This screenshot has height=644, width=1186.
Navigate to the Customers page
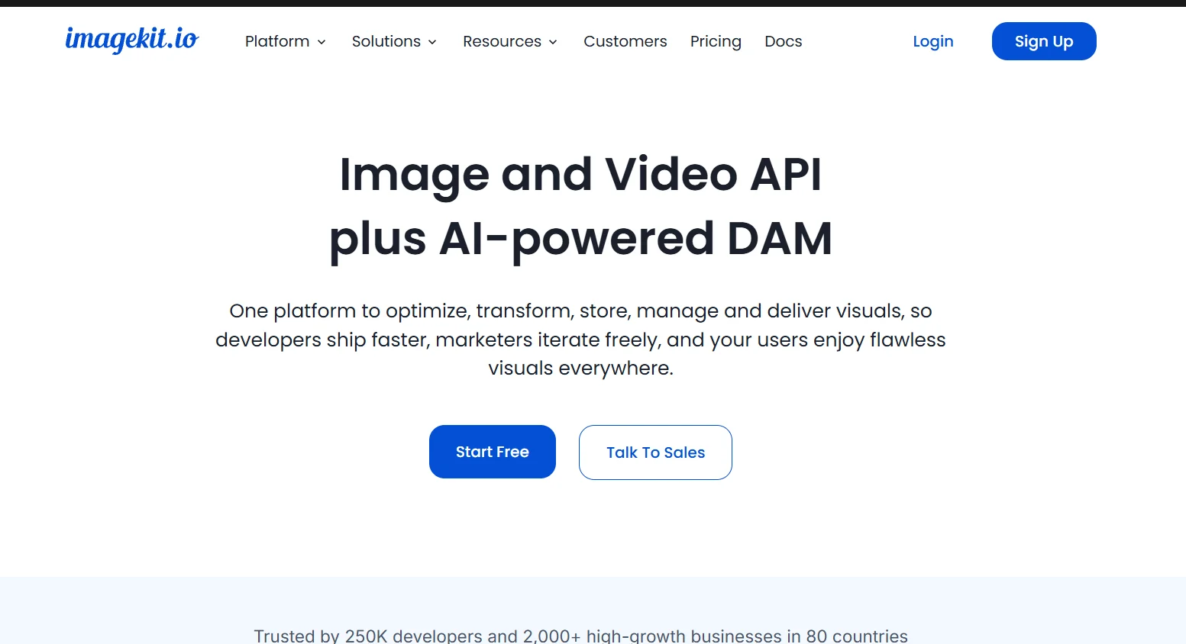click(x=625, y=41)
